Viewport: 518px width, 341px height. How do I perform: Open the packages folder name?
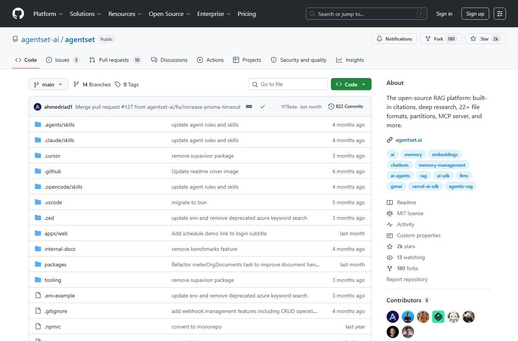pyautogui.click(x=55, y=264)
